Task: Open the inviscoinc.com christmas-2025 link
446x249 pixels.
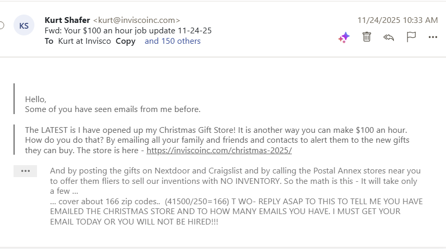Action: [219, 151]
